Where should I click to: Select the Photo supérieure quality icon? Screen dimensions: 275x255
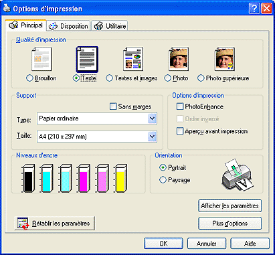[x=225, y=59]
